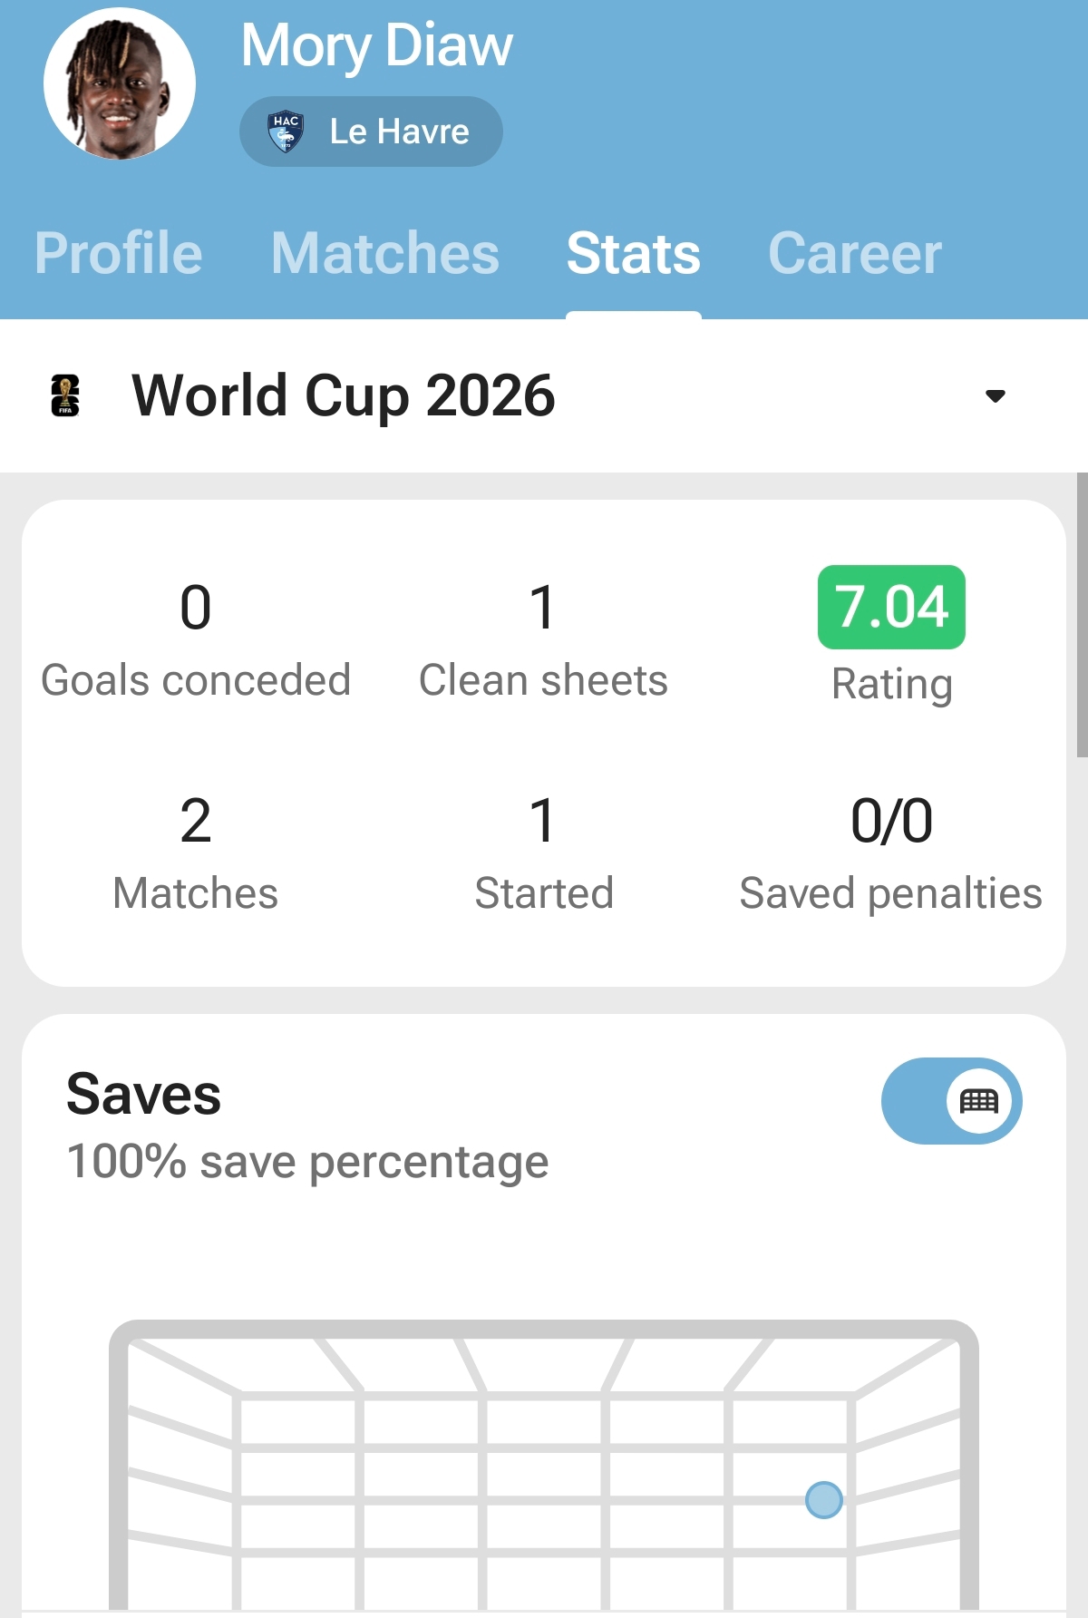Switch to the Profile tab
Image resolution: width=1088 pixels, height=1618 pixels.
[118, 253]
